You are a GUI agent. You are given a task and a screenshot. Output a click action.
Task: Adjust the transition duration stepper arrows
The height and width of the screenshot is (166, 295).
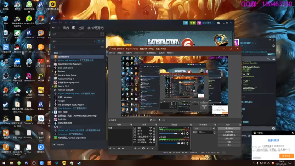(214, 132)
